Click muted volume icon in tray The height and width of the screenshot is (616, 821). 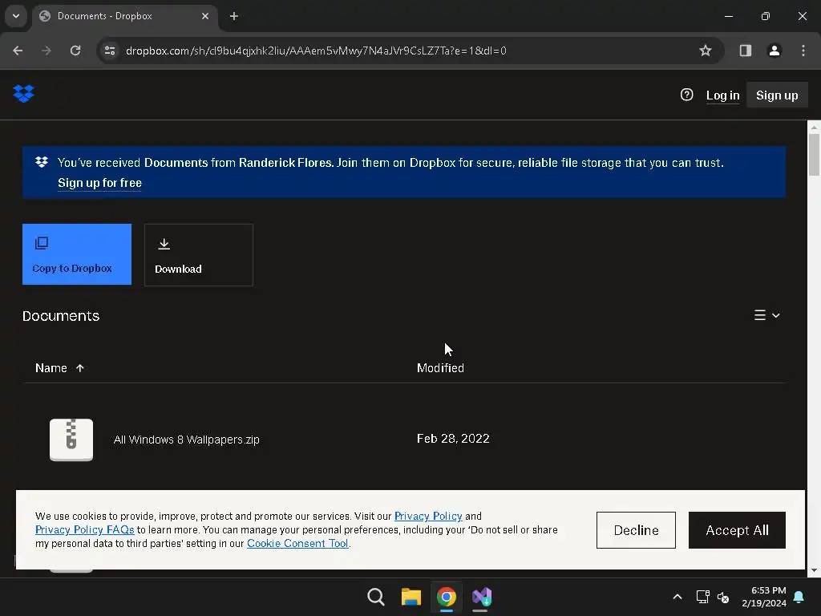point(723,597)
